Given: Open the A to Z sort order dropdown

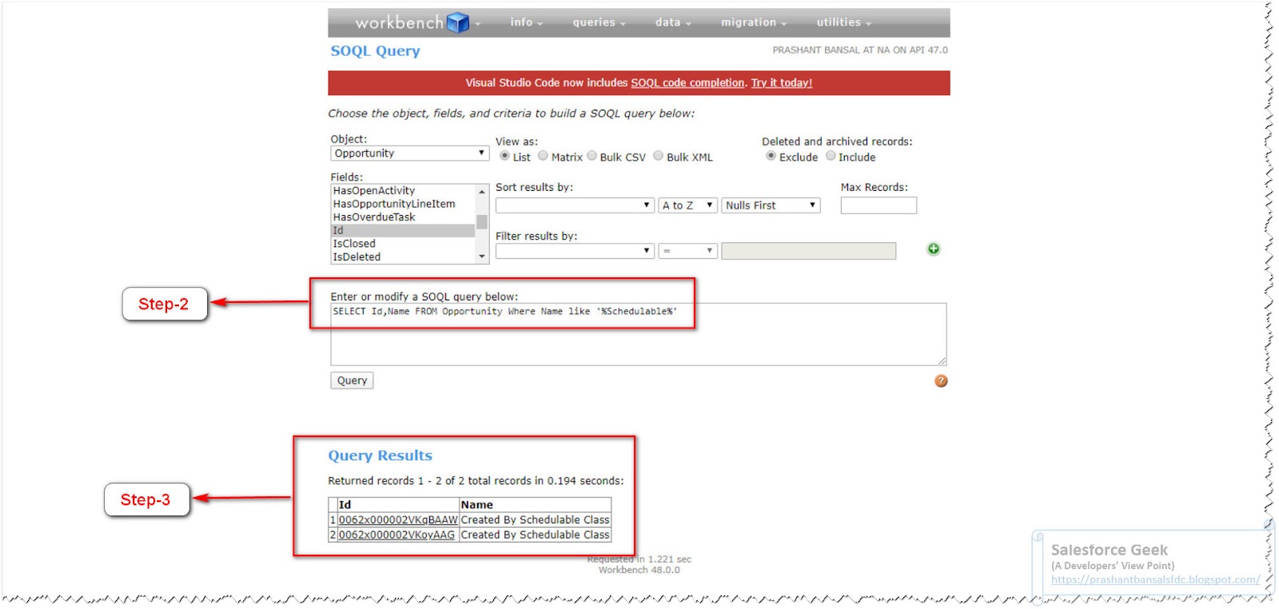Looking at the screenshot, I should [687, 205].
